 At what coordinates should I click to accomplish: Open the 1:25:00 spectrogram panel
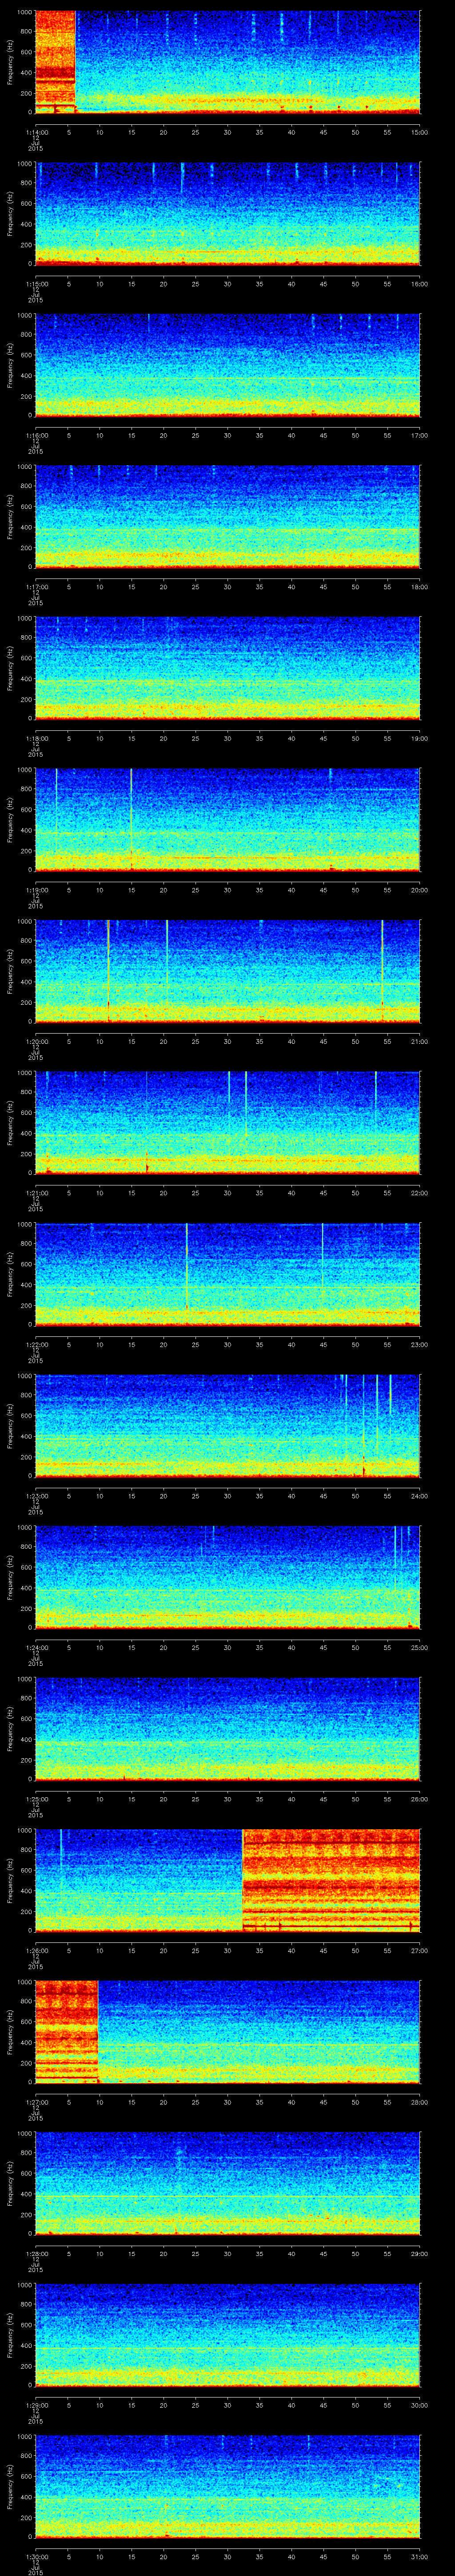pyautogui.click(x=227, y=1728)
